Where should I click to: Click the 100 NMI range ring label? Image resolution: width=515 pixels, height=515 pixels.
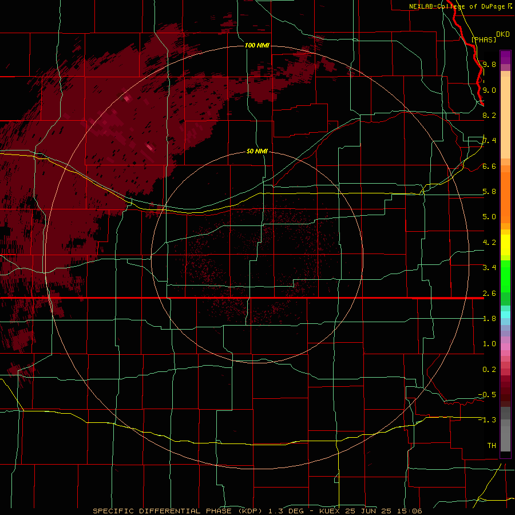click(x=257, y=45)
